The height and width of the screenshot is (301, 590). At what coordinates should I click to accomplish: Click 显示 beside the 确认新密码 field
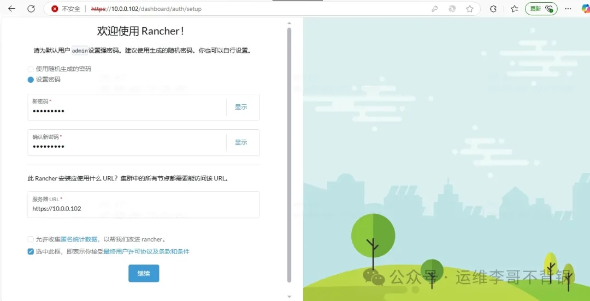click(x=241, y=142)
